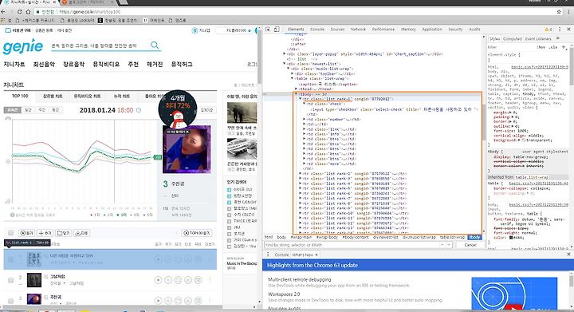Expand the tr list rank-2 node
Image resolution: width=574 pixels, height=312 pixels.
(x=301, y=174)
